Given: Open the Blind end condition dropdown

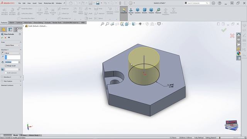Looking at the screenshot, I should (13, 53).
